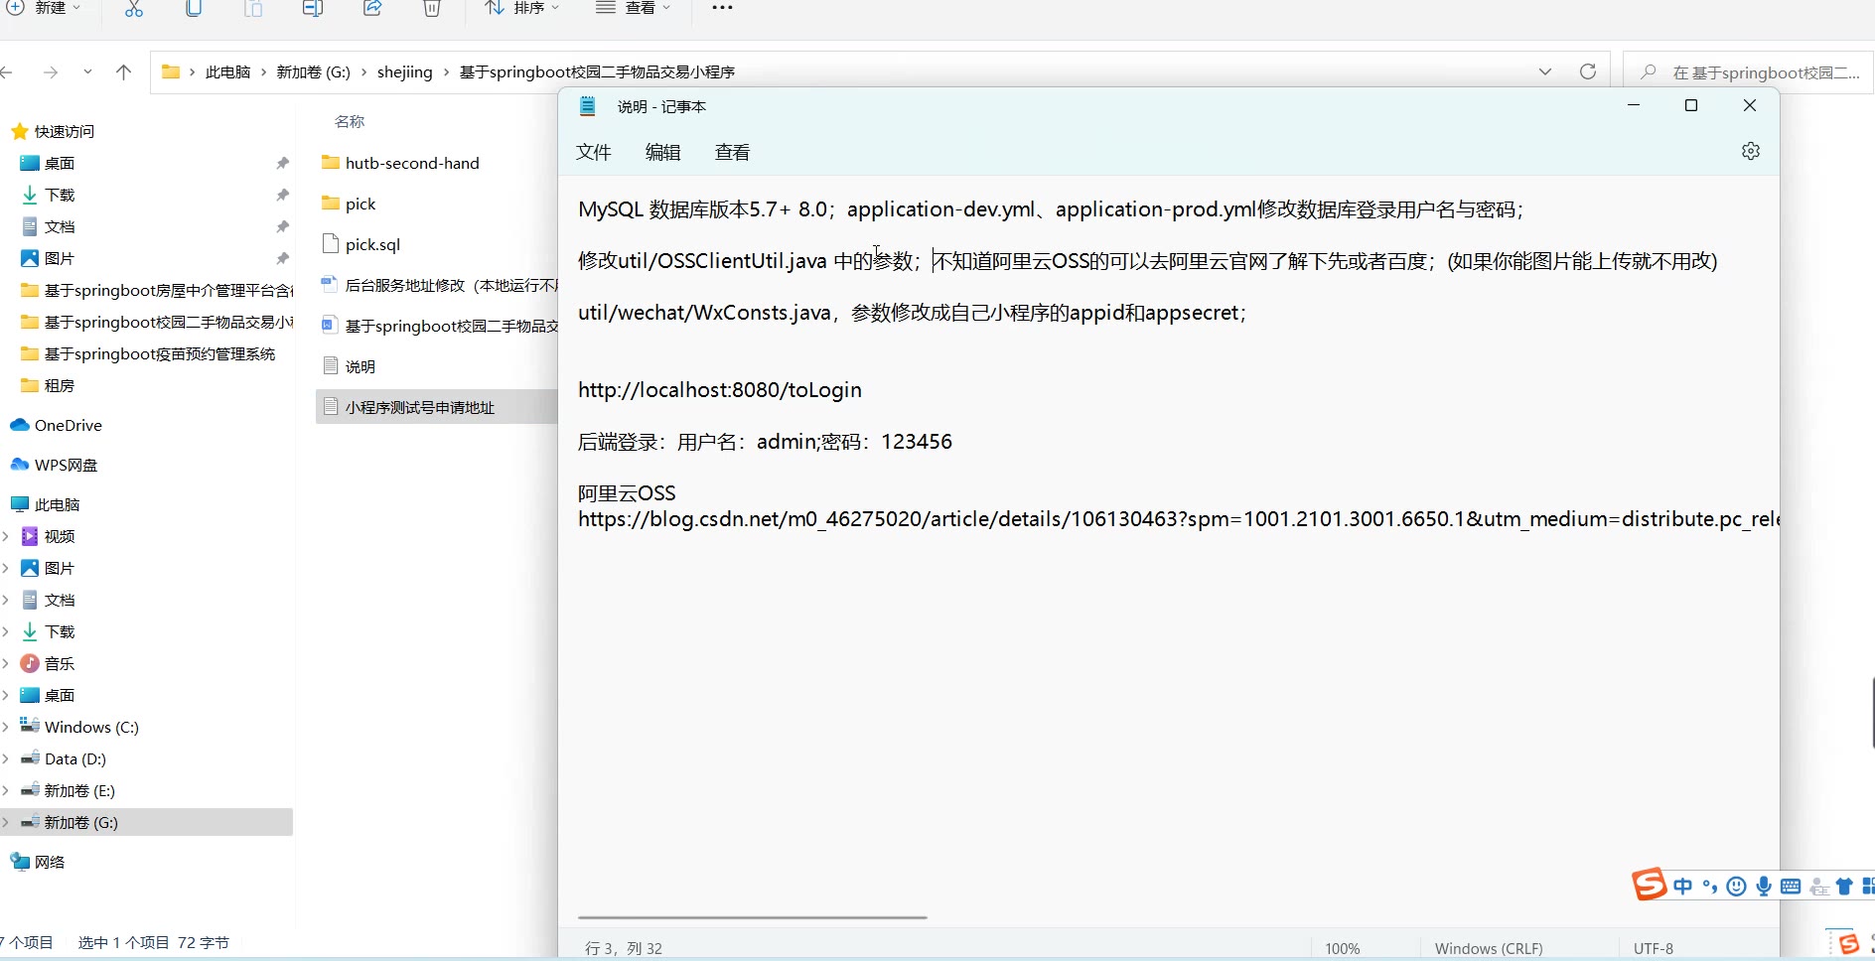Open the 排序 sort dropdown
The height and width of the screenshot is (961, 1875).
[x=521, y=8]
